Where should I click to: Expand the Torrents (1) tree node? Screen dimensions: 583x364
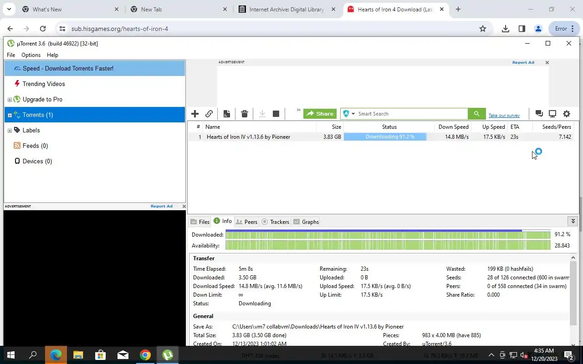pyautogui.click(x=10, y=115)
